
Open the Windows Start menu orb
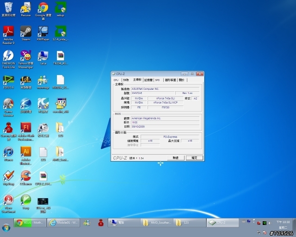tap(6, 228)
